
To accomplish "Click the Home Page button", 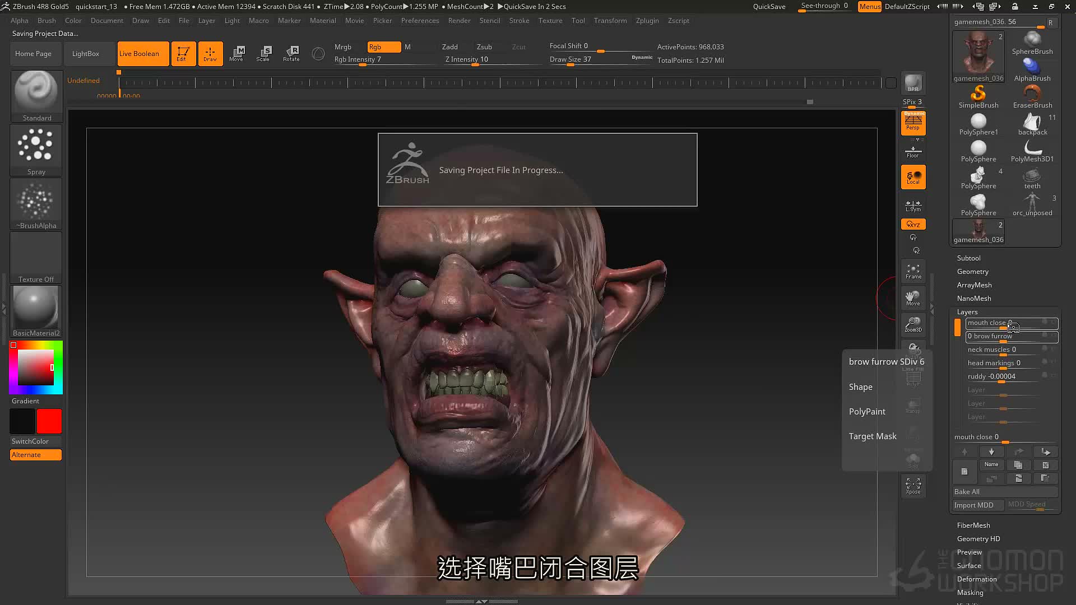I will [x=36, y=54].
